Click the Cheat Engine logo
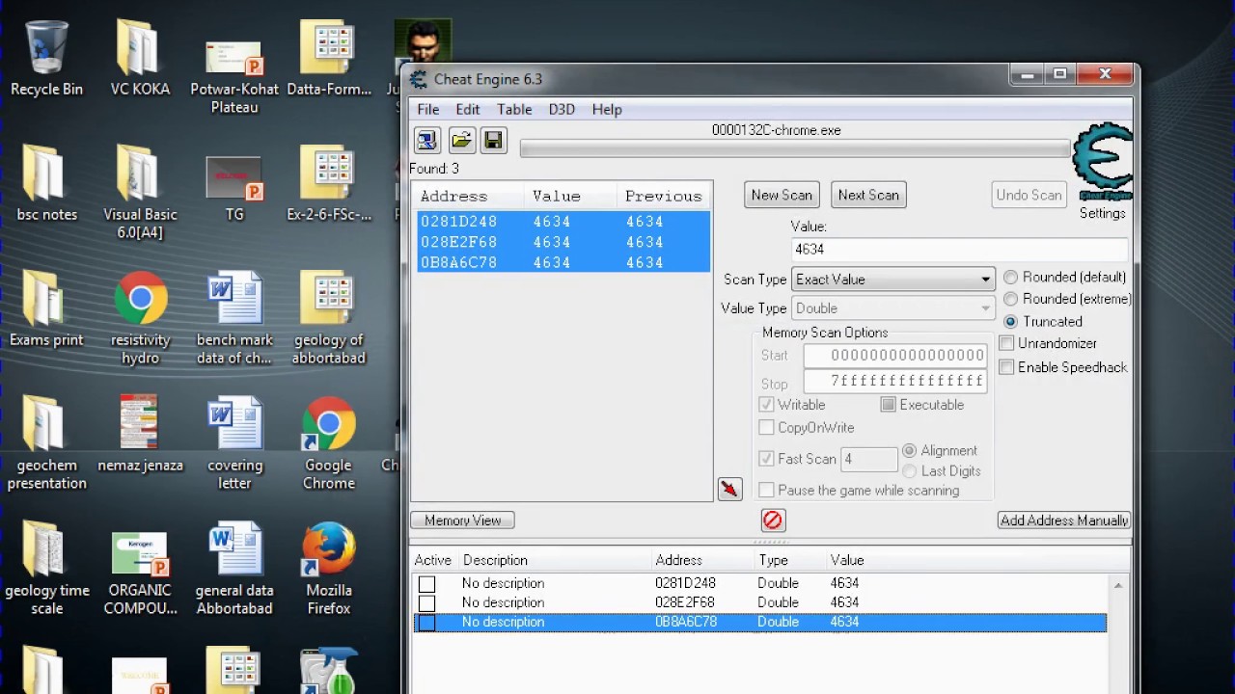This screenshot has height=694, width=1235. pyautogui.click(x=1103, y=161)
